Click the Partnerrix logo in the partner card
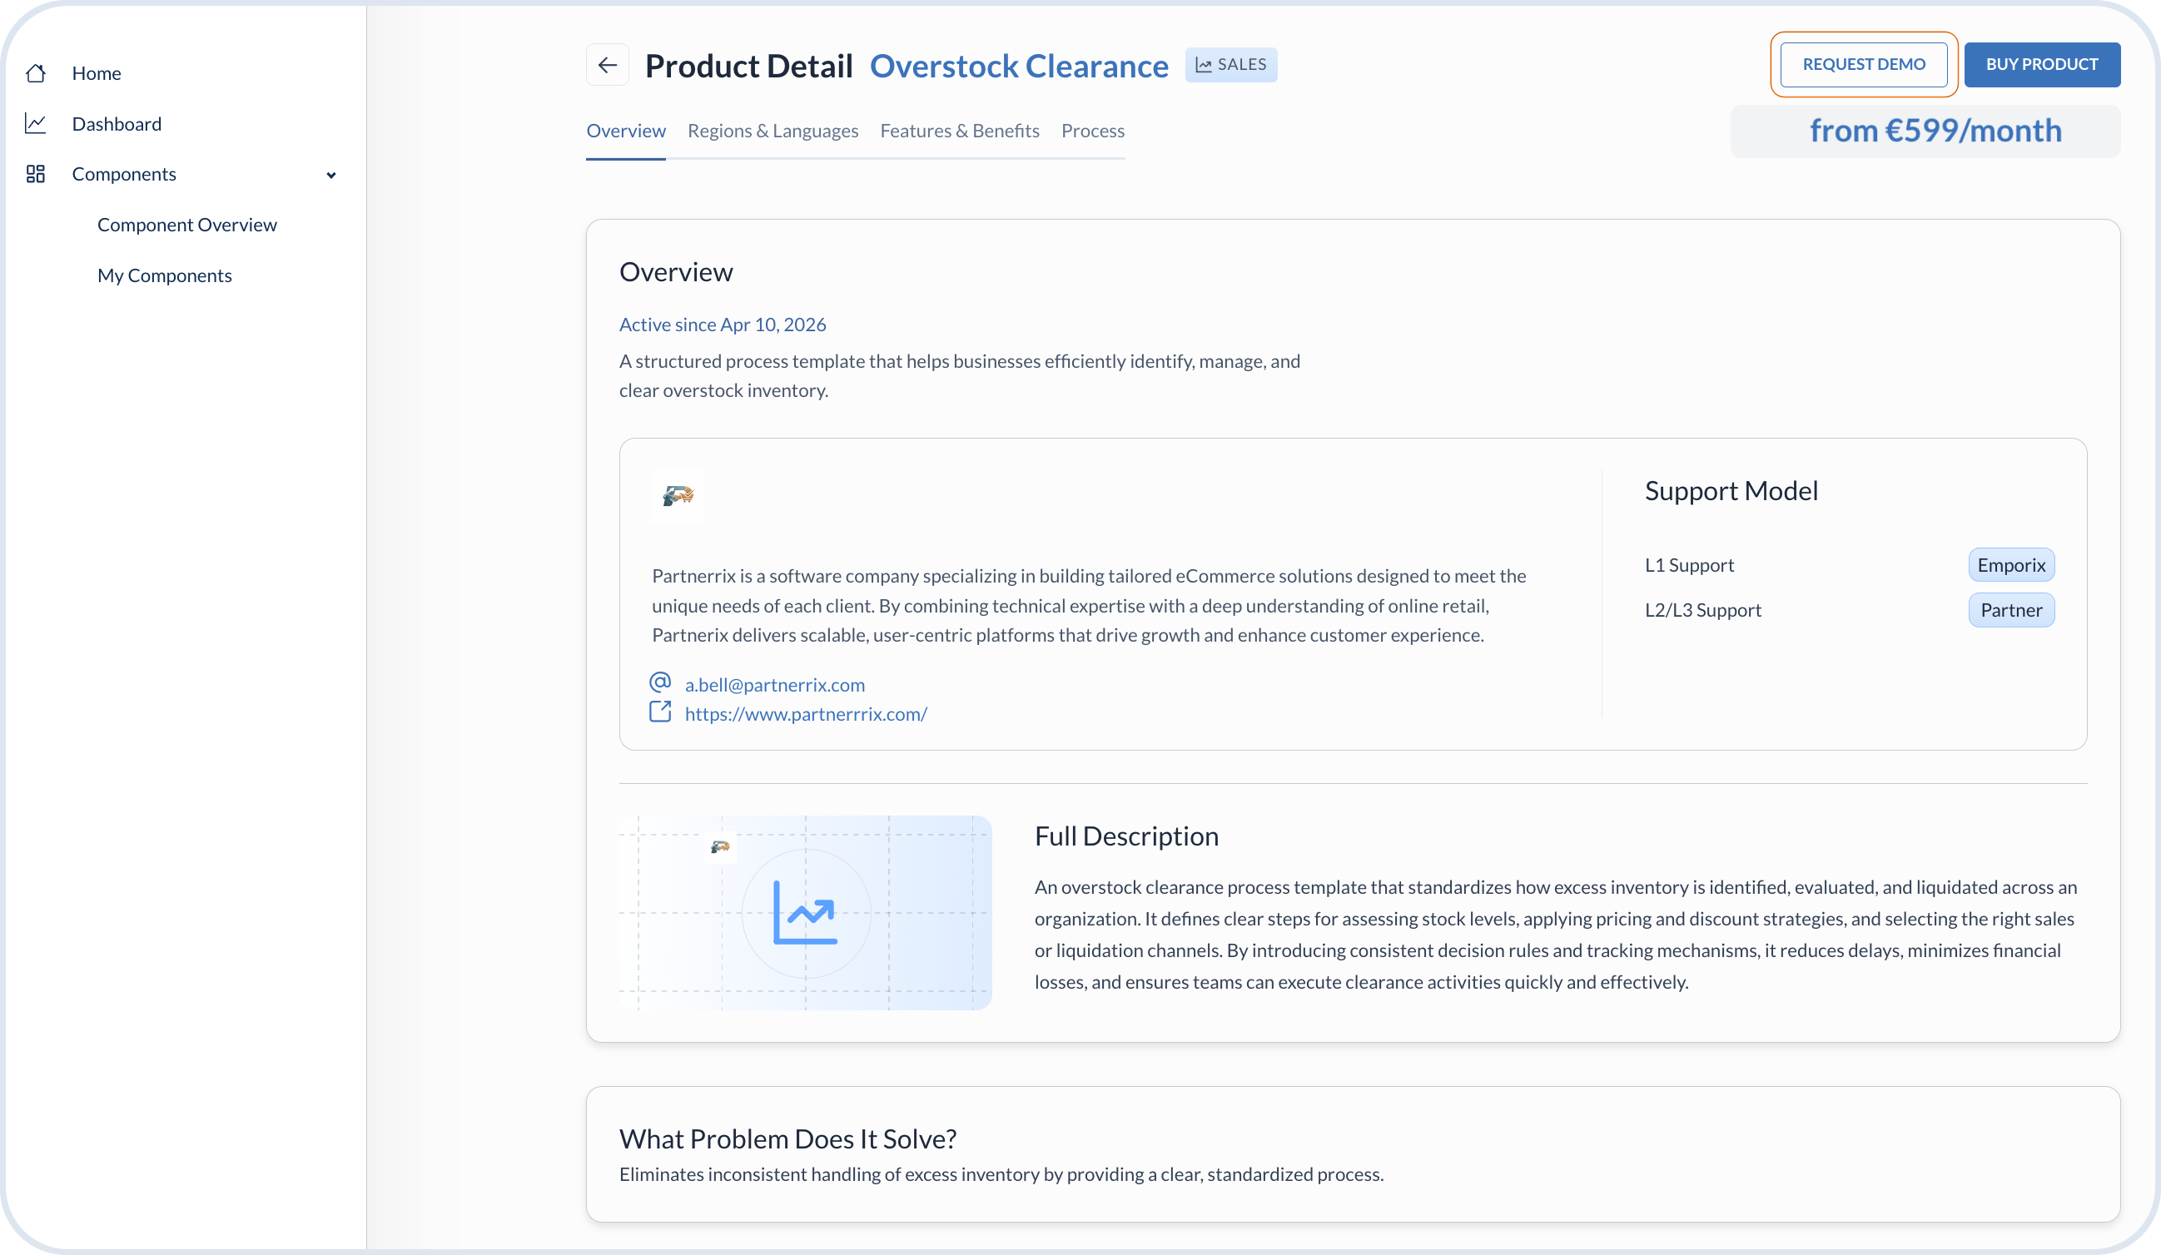The height and width of the screenshot is (1255, 2161). (x=678, y=495)
